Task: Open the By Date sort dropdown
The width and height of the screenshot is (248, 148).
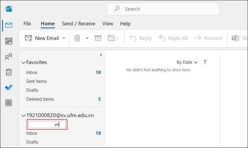Action: (187, 62)
